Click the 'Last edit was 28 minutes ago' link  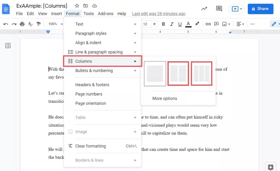coord(158,14)
